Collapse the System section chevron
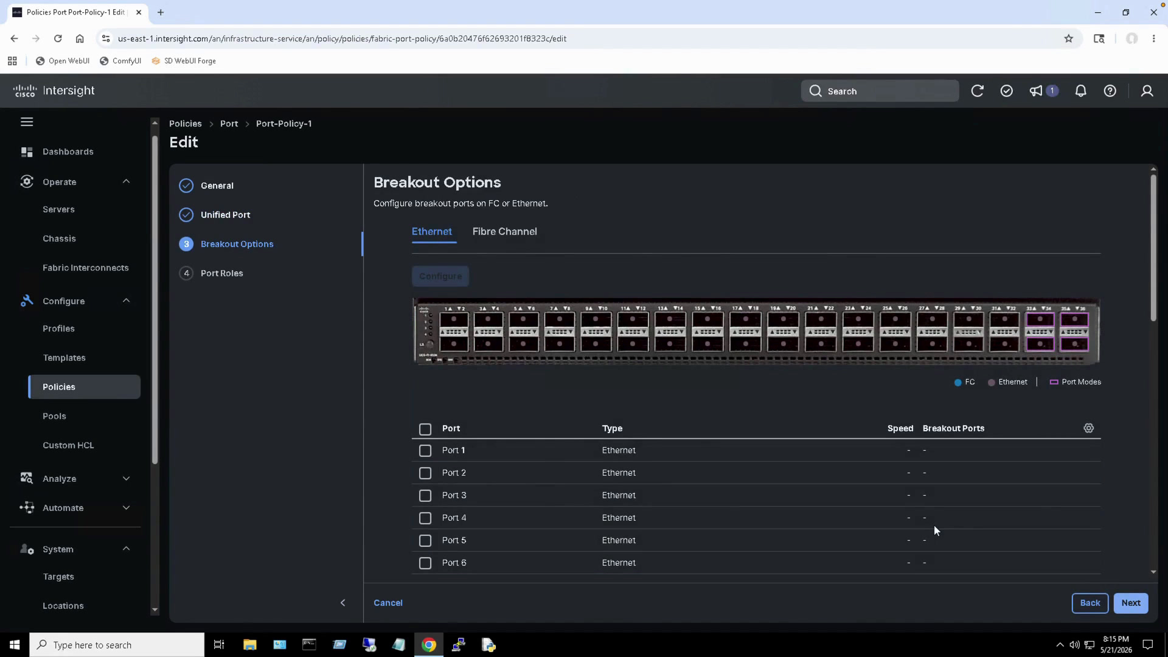Image resolution: width=1168 pixels, height=657 pixels. point(126,549)
